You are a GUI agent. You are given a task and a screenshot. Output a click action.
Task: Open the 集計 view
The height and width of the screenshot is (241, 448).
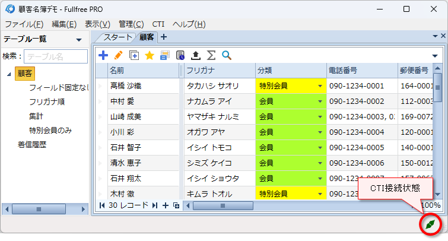[36, 116]
